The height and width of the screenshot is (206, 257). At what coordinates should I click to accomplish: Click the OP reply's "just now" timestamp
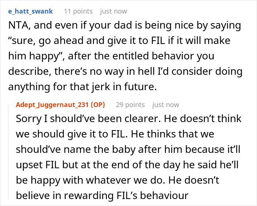(166, 105)
